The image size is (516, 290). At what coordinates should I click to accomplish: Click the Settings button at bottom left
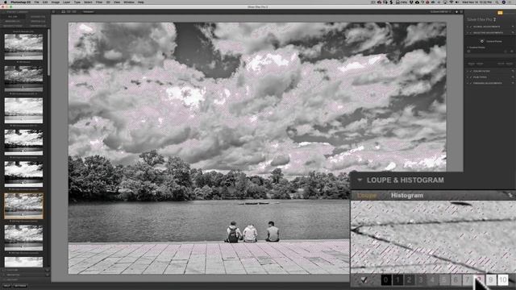coord(20,286)
